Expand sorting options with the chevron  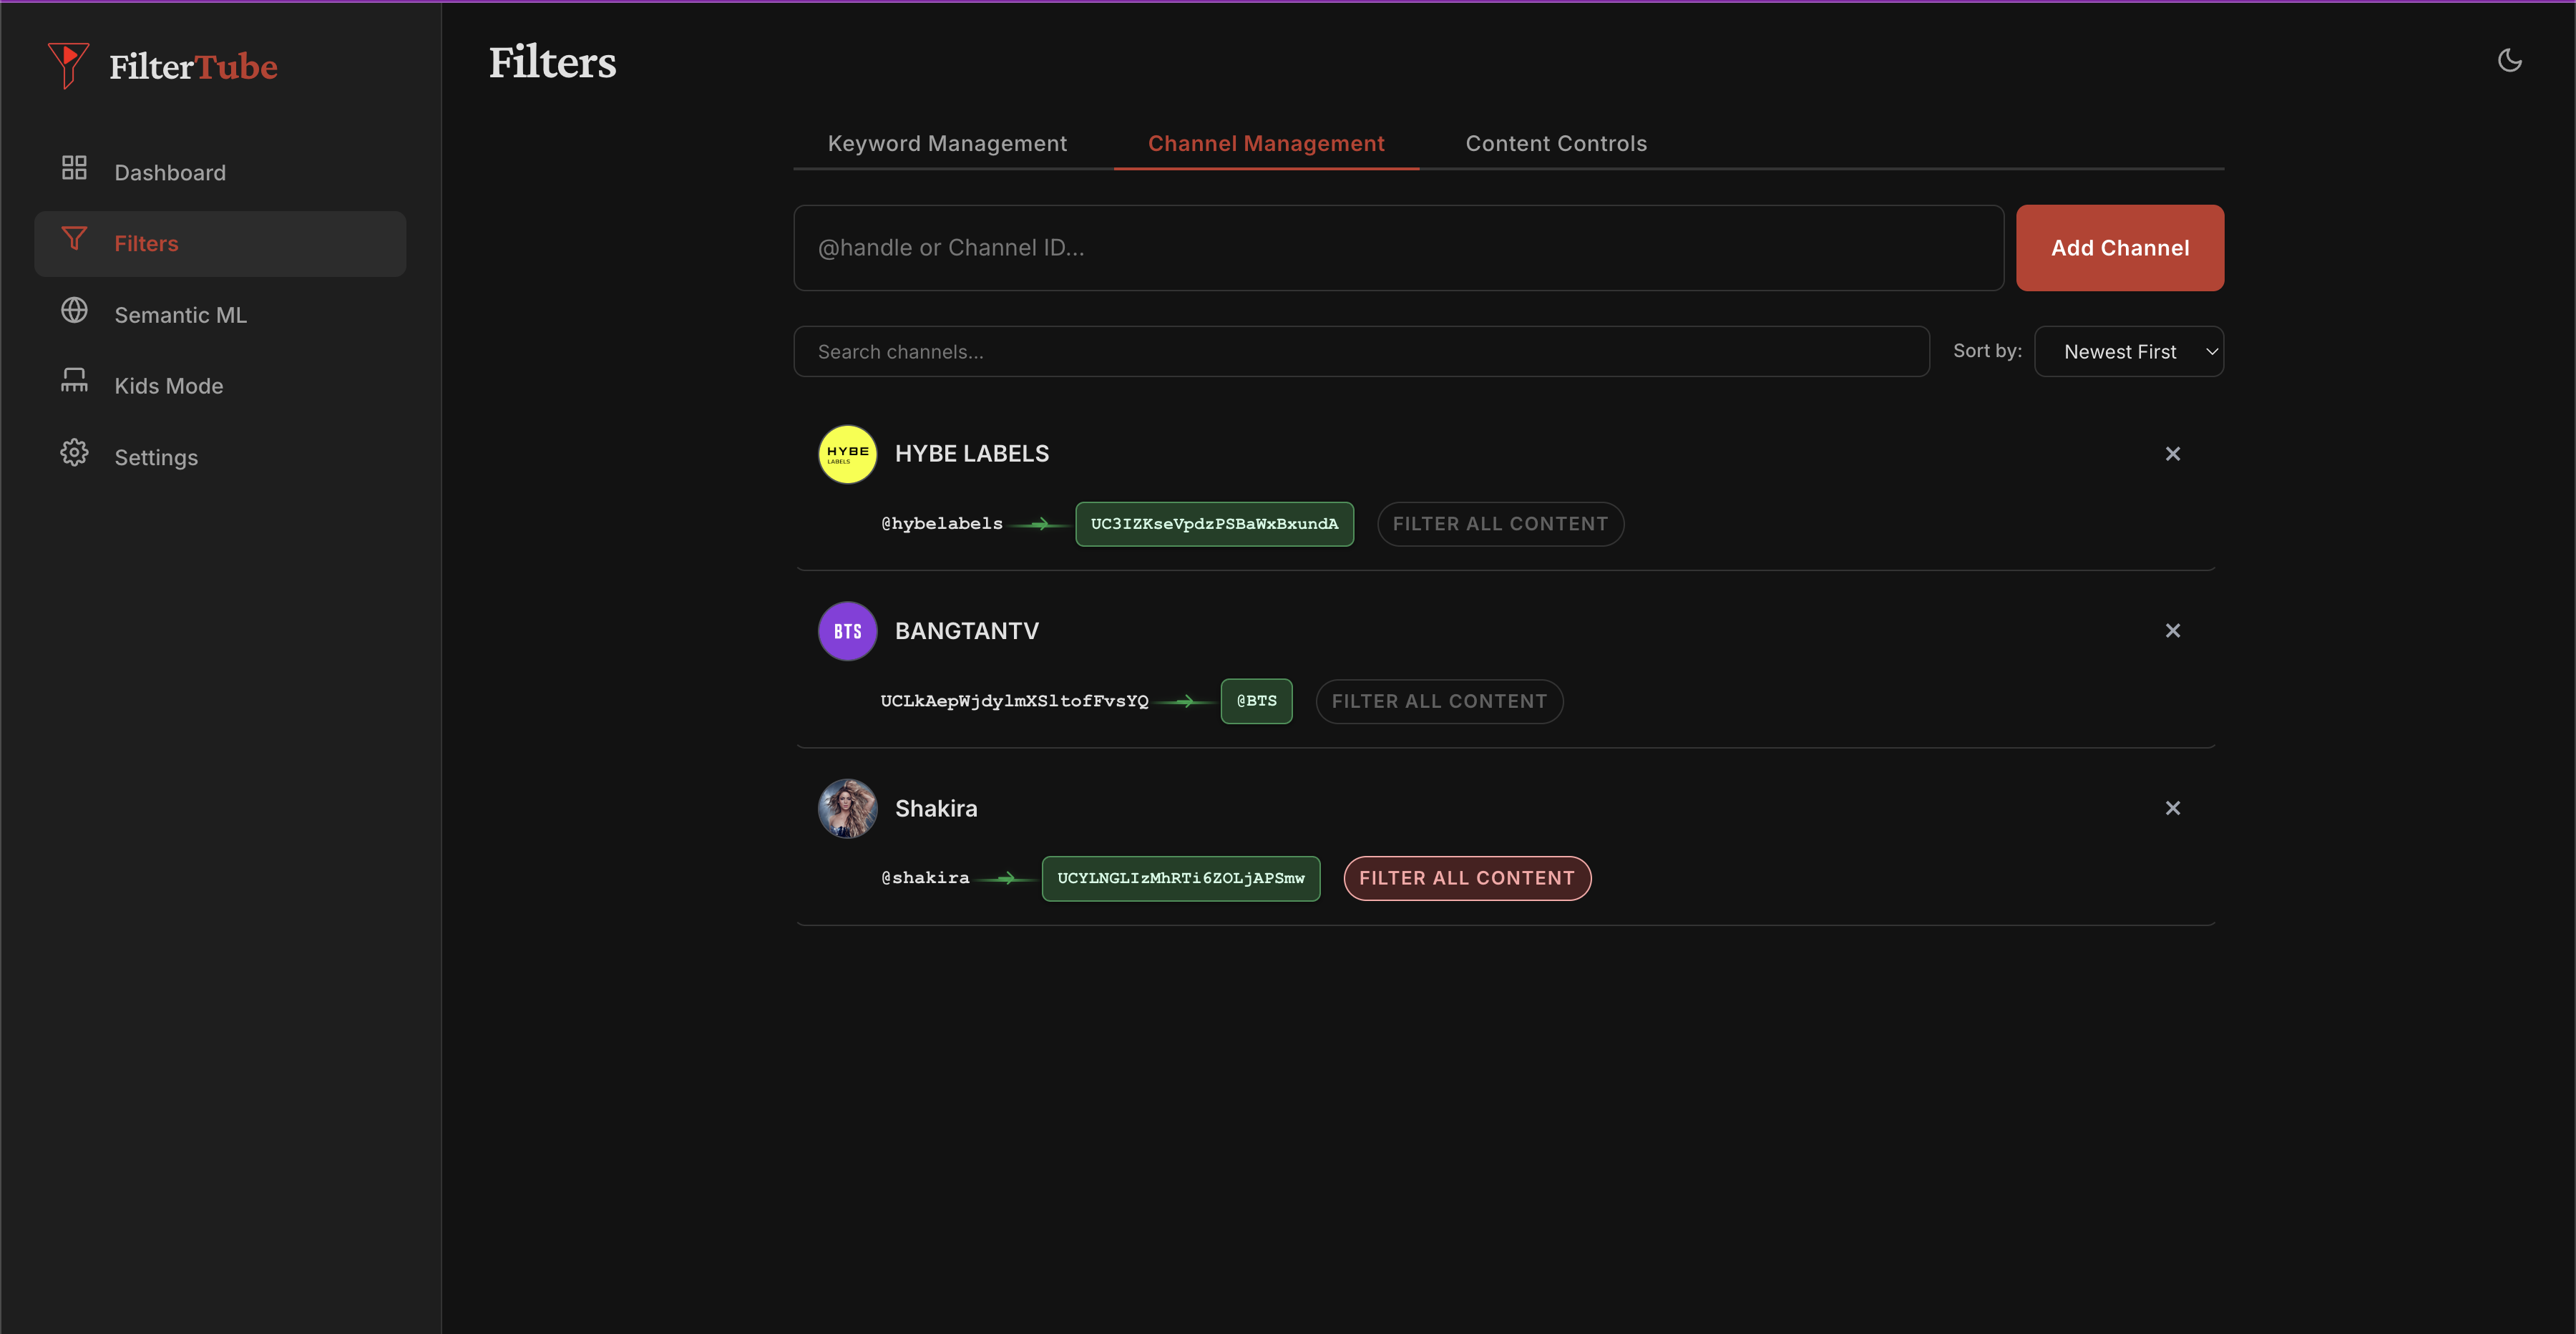2211,351
